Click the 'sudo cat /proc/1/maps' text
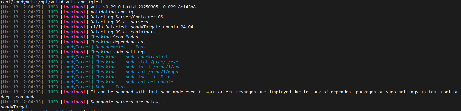 [x=152, y=72]
